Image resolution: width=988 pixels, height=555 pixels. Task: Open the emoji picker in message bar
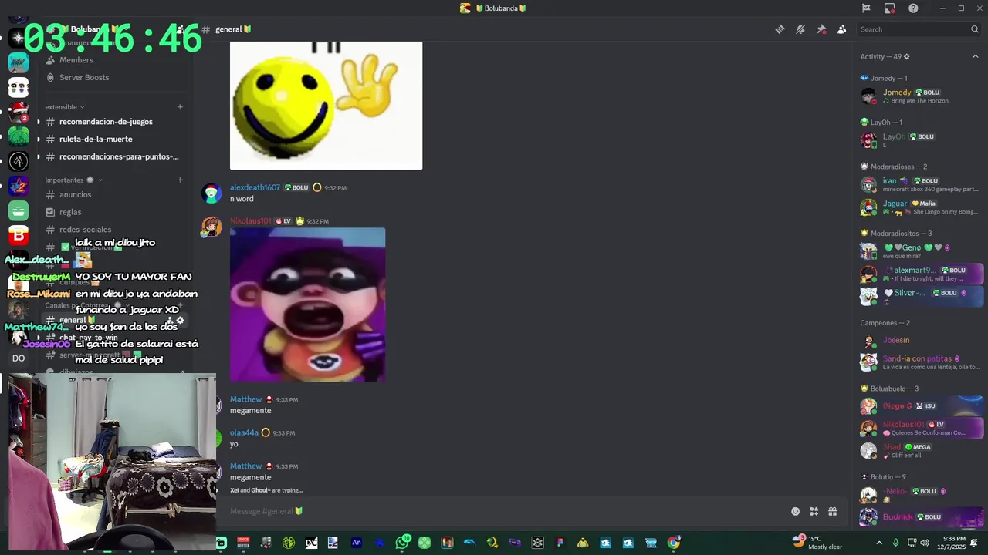795,511
